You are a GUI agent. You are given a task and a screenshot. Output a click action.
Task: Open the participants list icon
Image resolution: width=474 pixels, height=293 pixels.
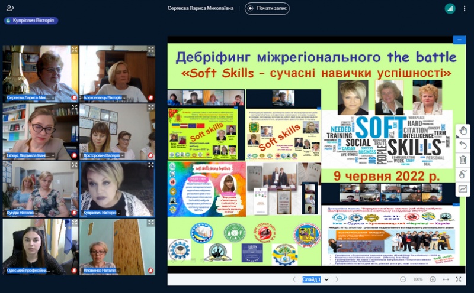(x=10, y=8)
